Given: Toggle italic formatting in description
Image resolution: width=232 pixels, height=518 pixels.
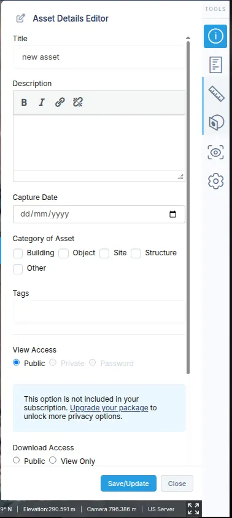Looking at the screenshot, I should click(x=42, y=102).
